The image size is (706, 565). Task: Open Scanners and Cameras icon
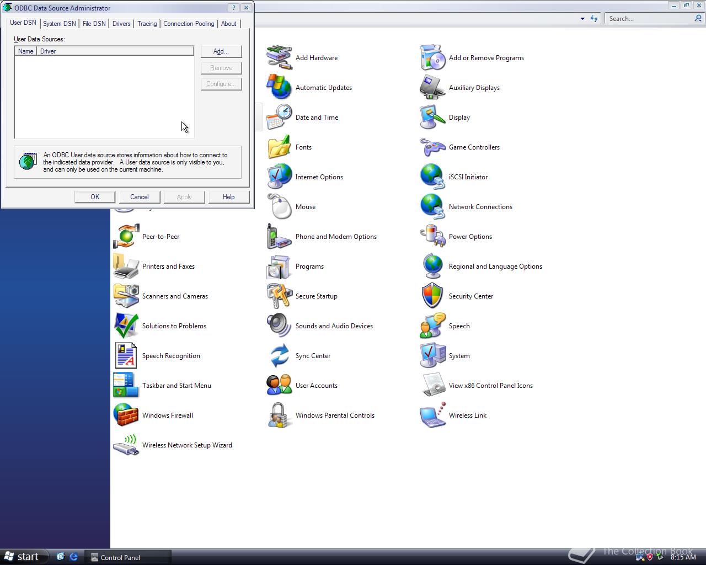tap(126, 296)
